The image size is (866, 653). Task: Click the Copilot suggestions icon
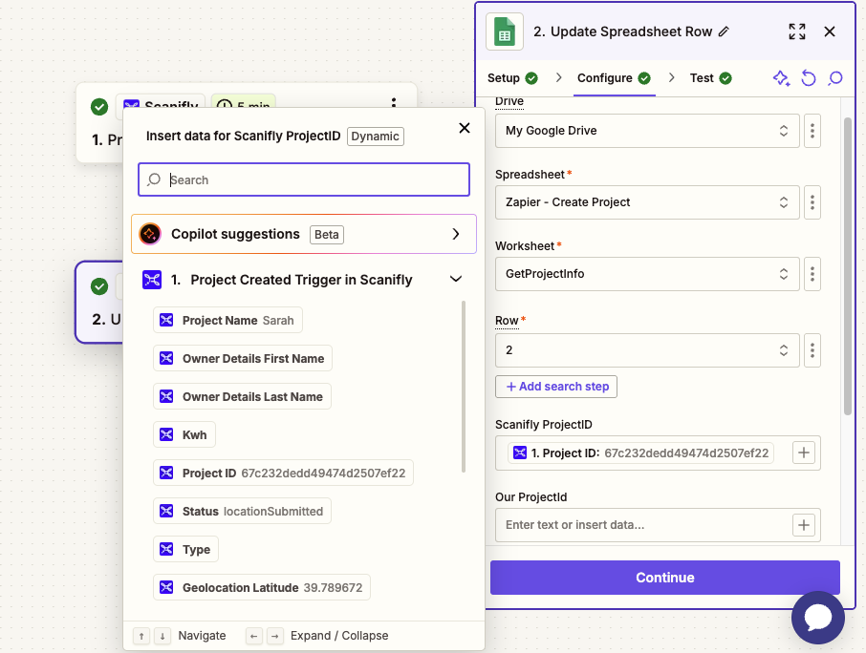click(x=150, y=234)
